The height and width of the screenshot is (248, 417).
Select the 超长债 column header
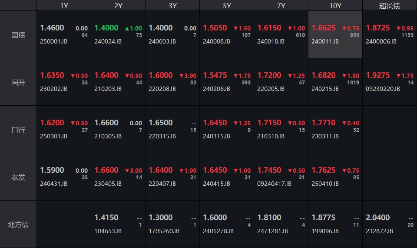tap(390, 5)
